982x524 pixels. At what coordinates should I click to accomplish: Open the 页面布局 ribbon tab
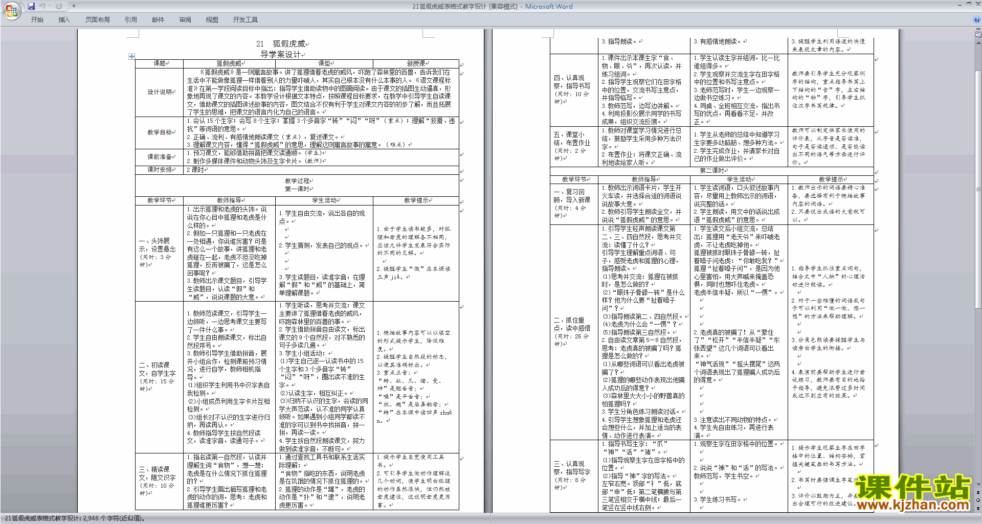click(98, 19)
